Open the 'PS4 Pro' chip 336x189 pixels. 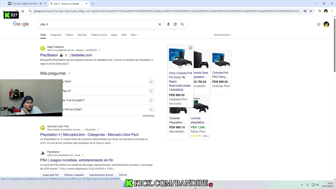123,175
